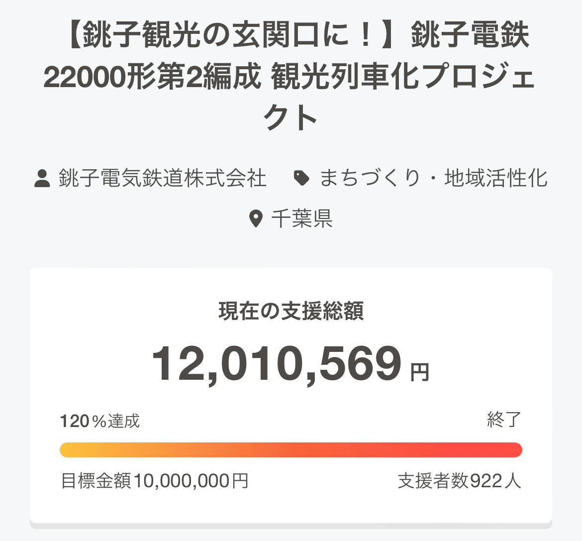Click the 現在の支援総額 heading
Viewport: 582px width, 541px height.
(x=291, y=311)
